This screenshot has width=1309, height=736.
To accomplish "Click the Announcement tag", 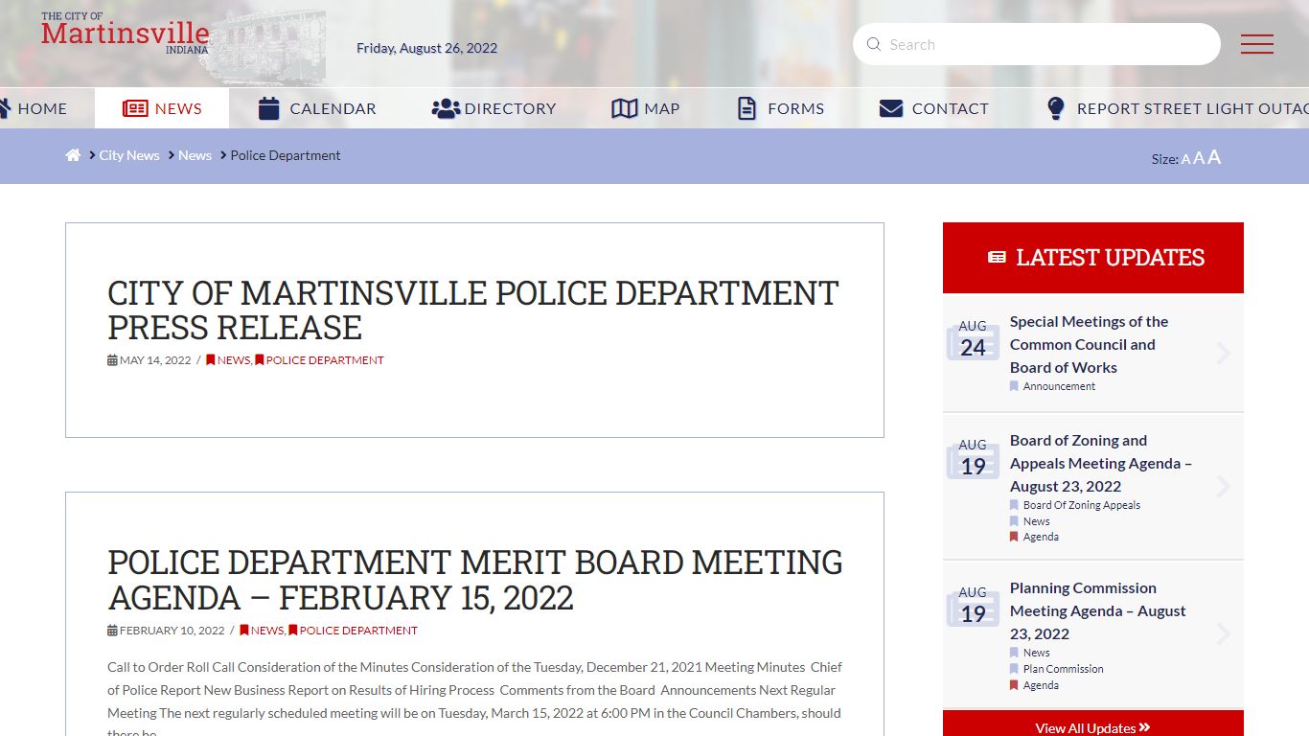I will click(1059, 386).
